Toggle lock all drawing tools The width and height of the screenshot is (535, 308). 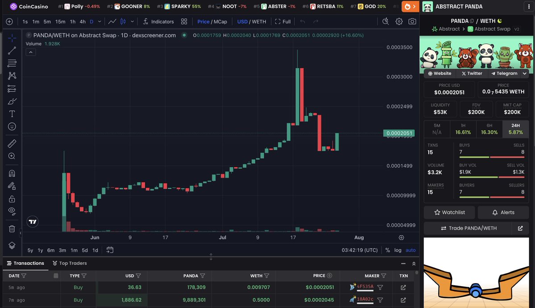pos(12,199)
